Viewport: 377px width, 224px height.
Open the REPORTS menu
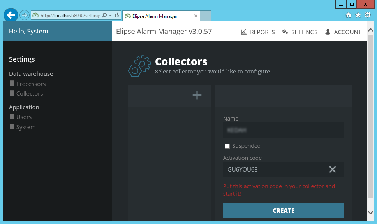(x=258, y=32)
